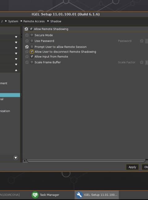Reset Prompt User to allow Remote Session

pyautogui.click(x=27, y=47)
